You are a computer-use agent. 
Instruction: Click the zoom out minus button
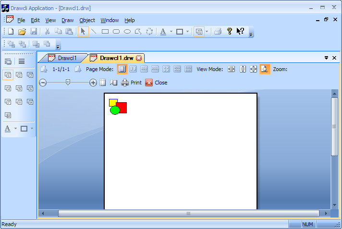coord(43,83)
